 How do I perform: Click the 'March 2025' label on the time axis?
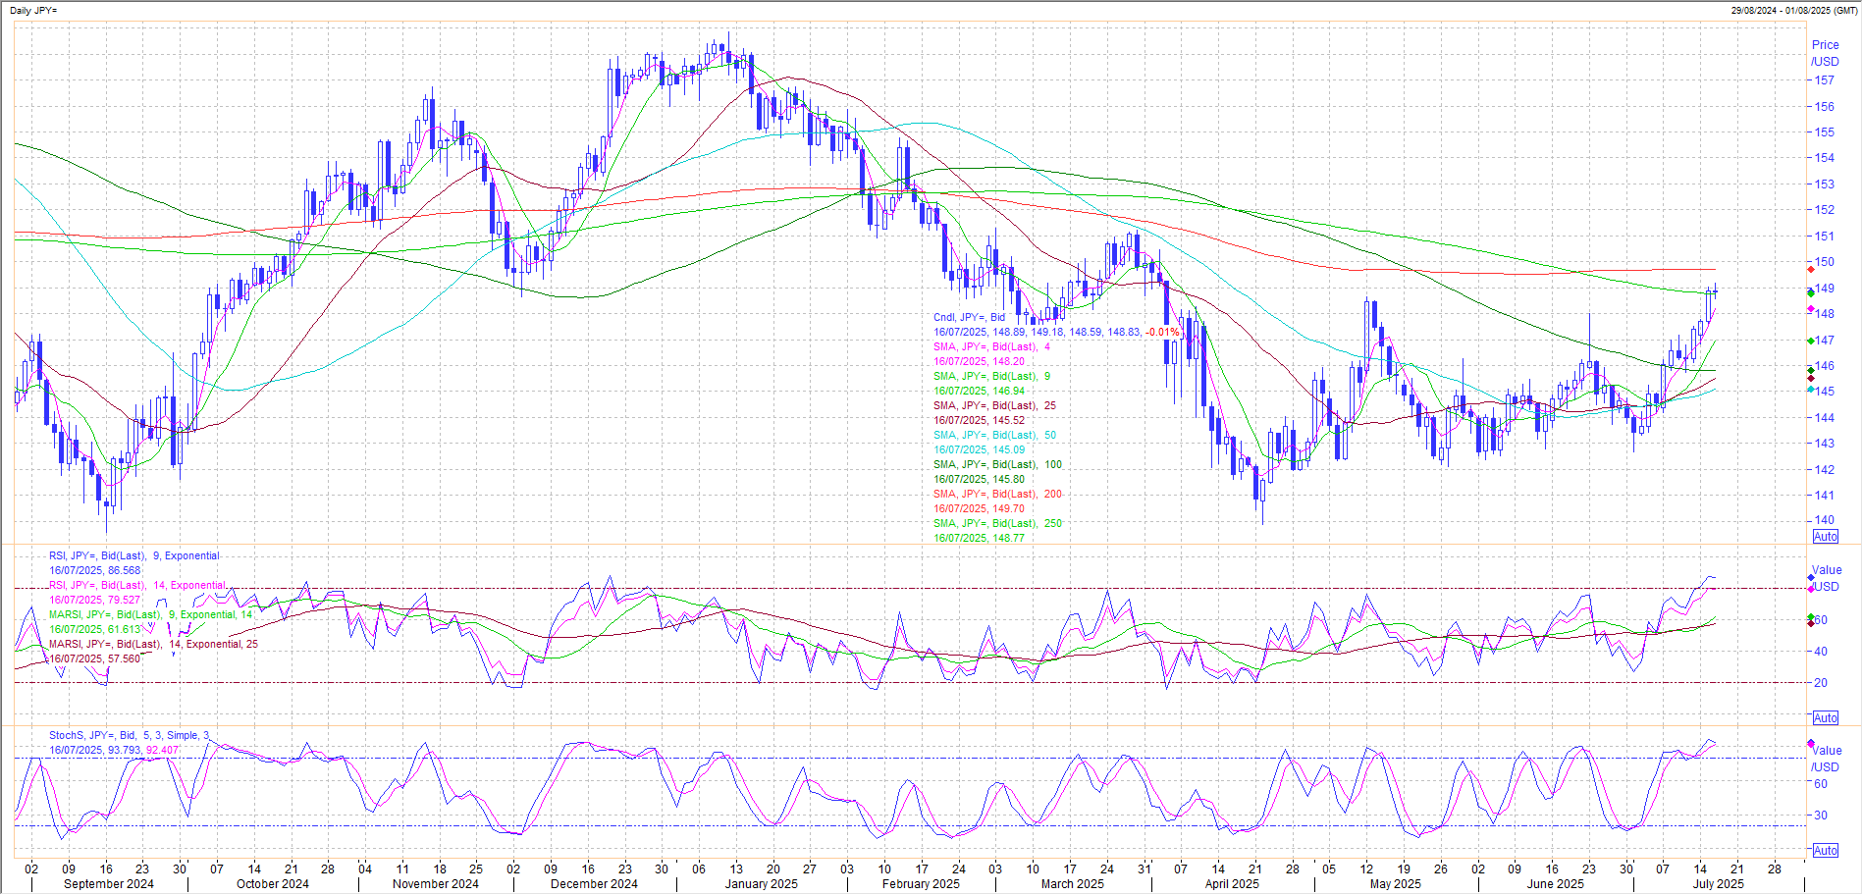point(1072,884)
